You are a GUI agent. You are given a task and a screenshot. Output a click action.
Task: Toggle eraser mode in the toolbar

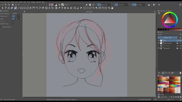86,5
